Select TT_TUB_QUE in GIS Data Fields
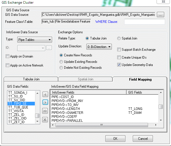 [21, 107]
